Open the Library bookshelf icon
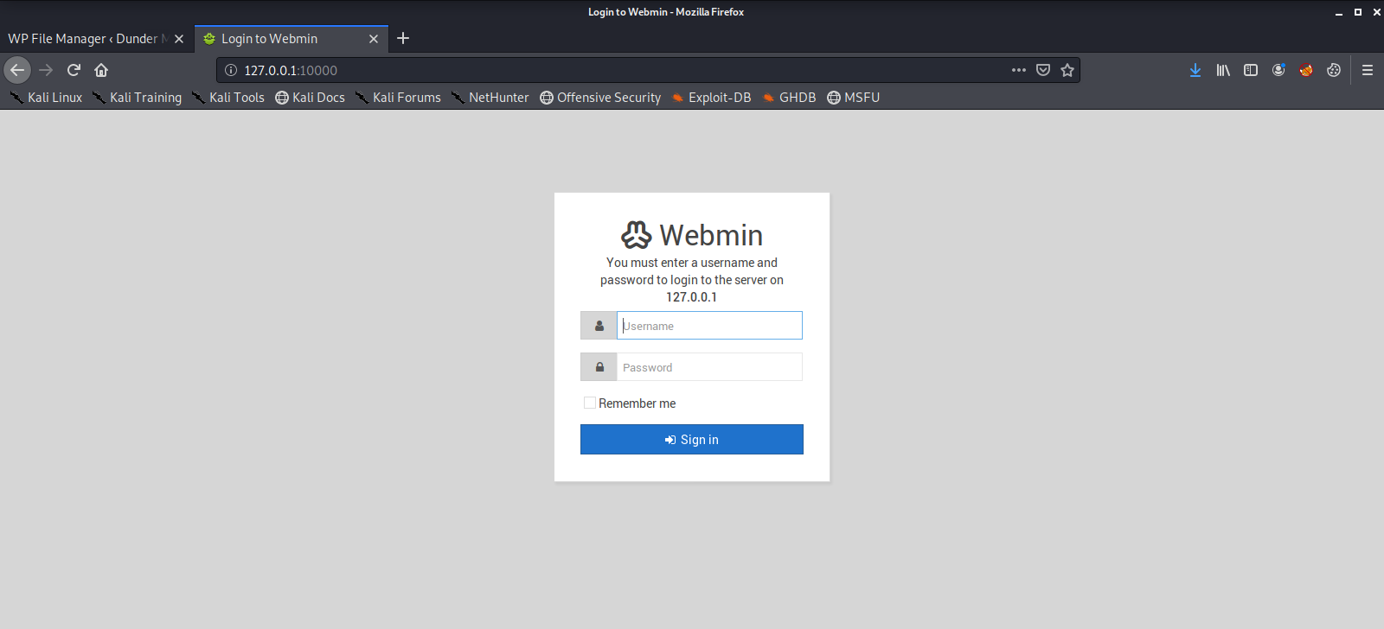The image size is (1384, 629). click(1223, 70)
